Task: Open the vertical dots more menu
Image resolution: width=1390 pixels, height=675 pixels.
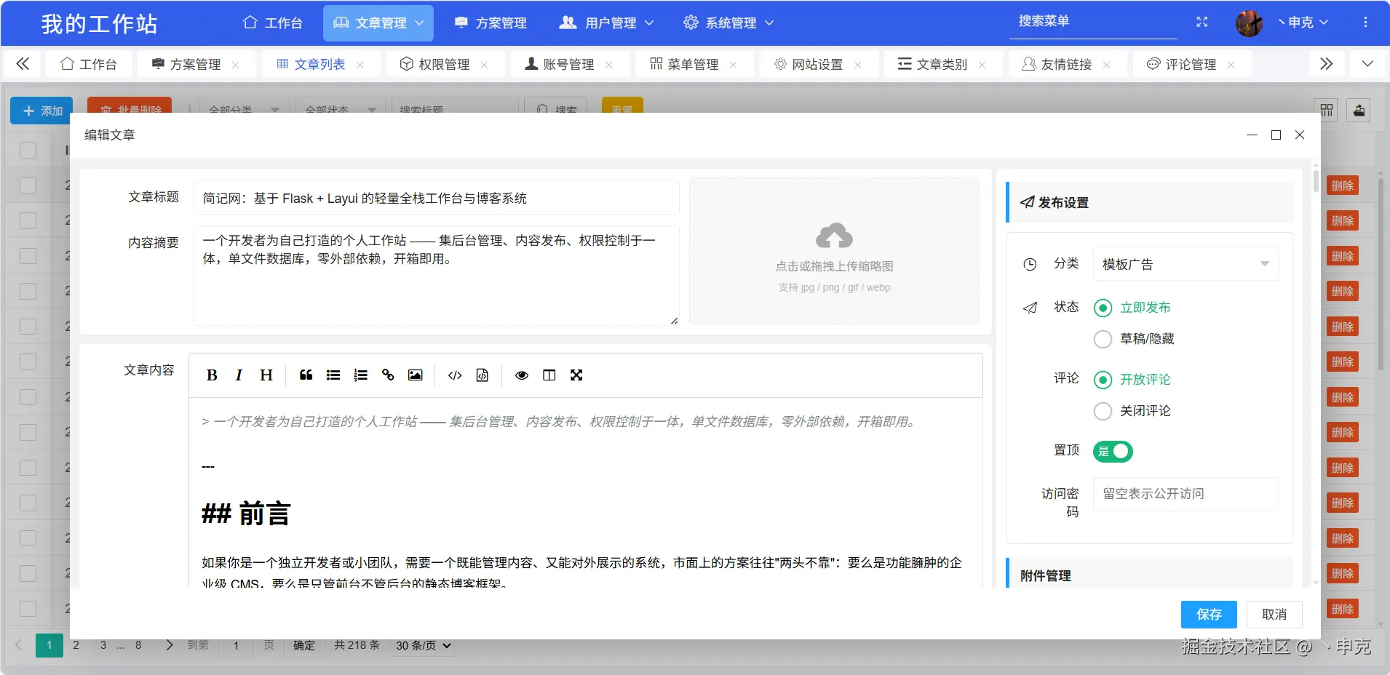Action: pyautogui.click(x=1365, y=23)
